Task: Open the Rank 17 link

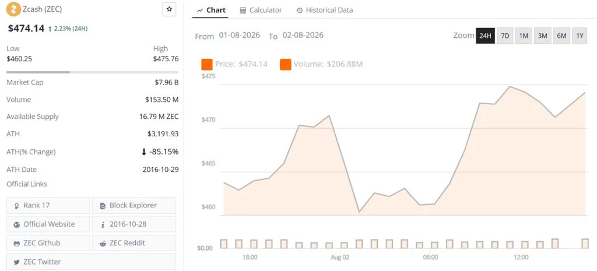Action: click(48, 205)
